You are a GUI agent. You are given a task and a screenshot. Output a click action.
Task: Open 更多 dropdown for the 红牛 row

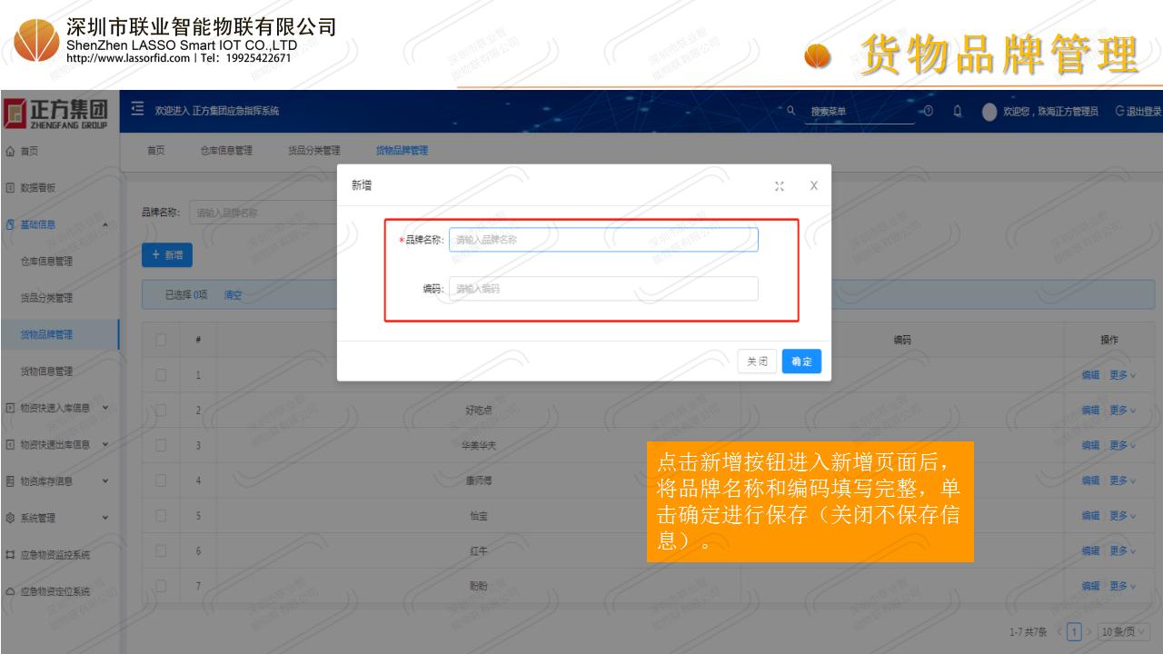coord(1122,550)
